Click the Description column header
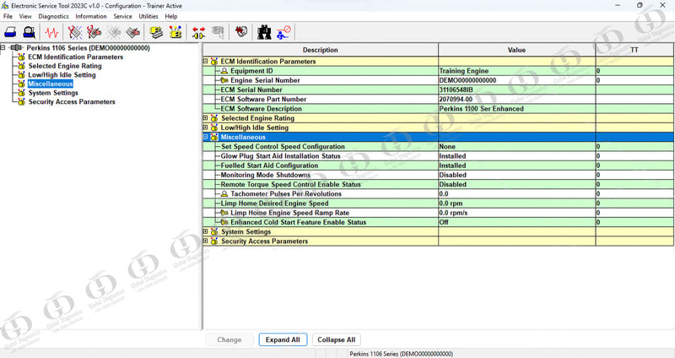 pyautogui.click(x=321, y=50)
